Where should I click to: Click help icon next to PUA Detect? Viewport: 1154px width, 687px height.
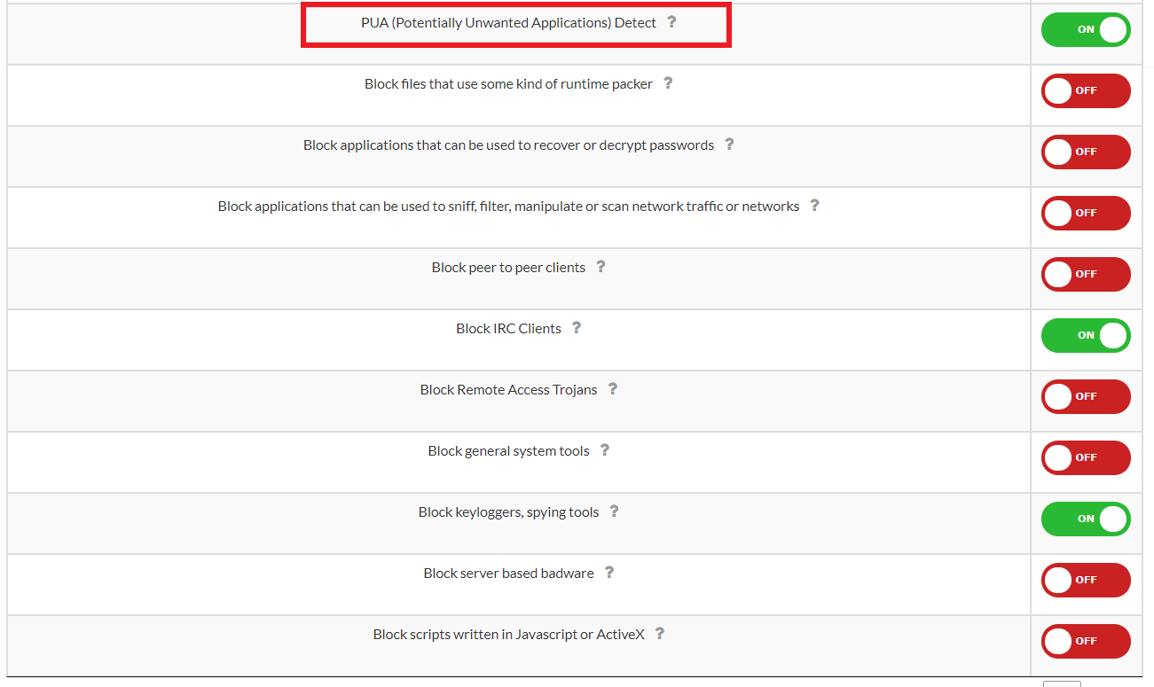(671, 22)
